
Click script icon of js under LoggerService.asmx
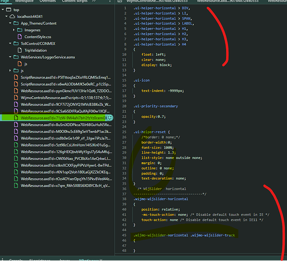coord(19,64)
